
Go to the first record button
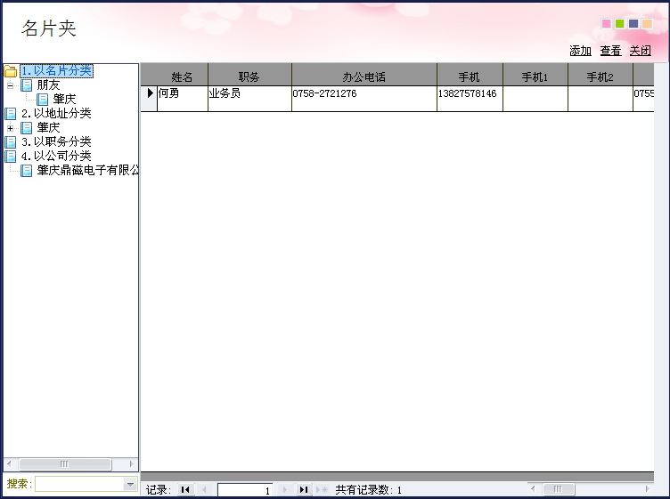(x=185, y=489)
